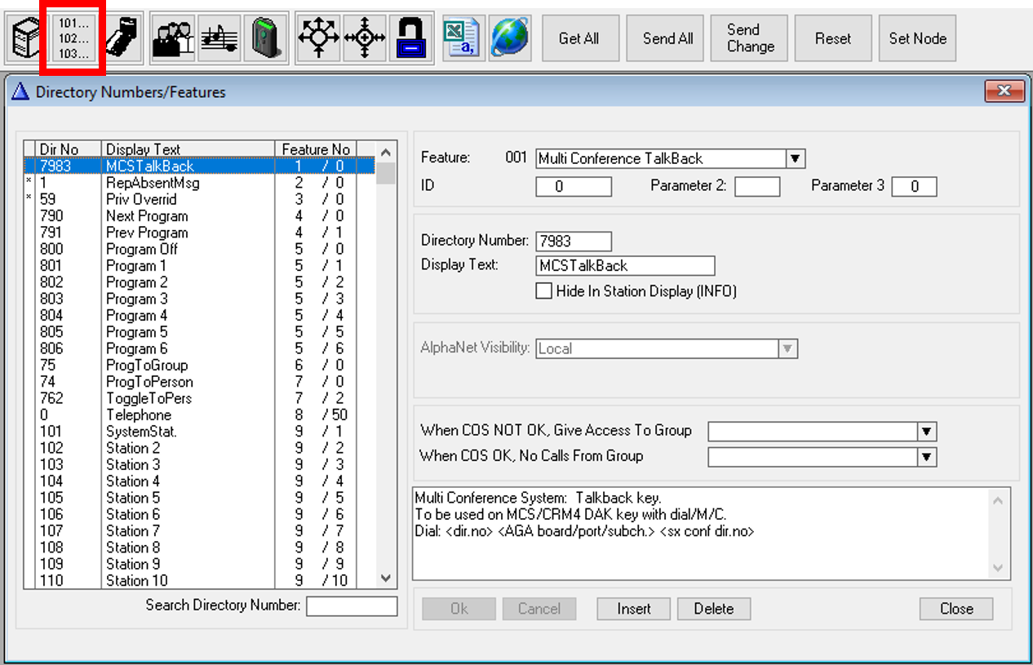Screen dimensions: 1033x665
Task: Open the telephone handset stations icon
Action: [x=121, y=38]
